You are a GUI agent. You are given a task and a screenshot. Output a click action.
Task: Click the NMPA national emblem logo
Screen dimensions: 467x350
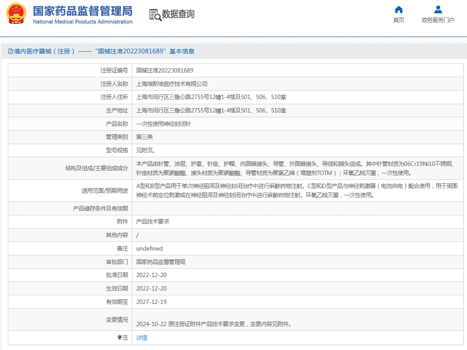[x=16, y=13]
